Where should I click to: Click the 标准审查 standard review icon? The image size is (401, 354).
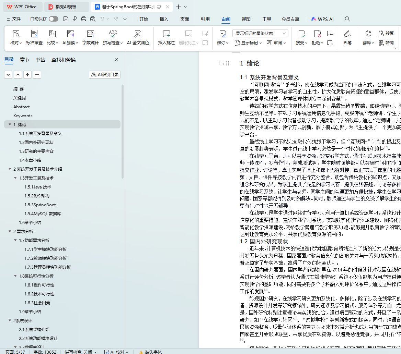pos(34,34)
